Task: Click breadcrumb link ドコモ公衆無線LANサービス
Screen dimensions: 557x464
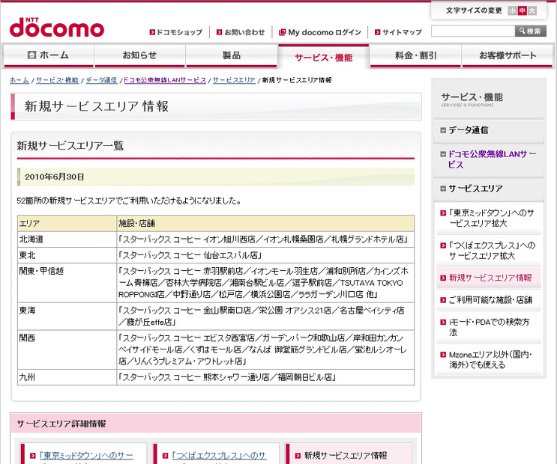Action: [x=165, y=80]
